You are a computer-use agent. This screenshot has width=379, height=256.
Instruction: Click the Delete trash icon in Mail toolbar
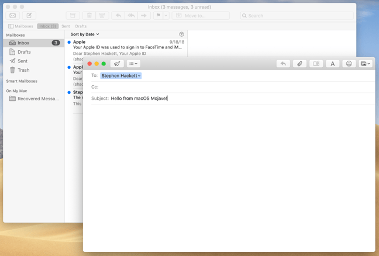[89, 16]
